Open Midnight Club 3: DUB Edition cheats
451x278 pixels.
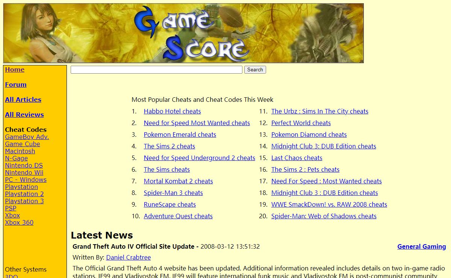tap(324, 146)
